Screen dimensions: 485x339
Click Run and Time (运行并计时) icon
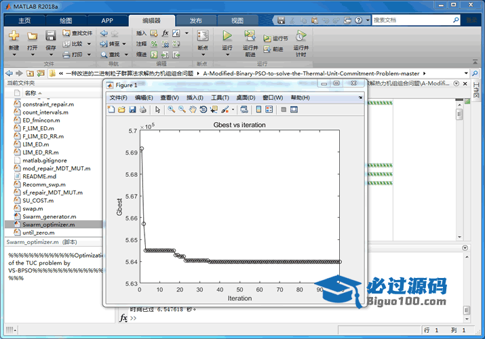[300, 35]
